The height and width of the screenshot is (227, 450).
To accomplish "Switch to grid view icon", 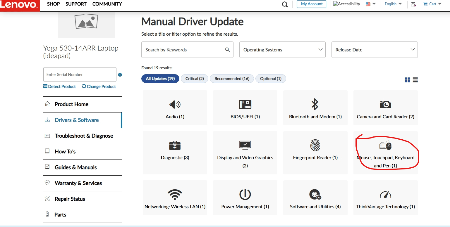I will point(407,80).
